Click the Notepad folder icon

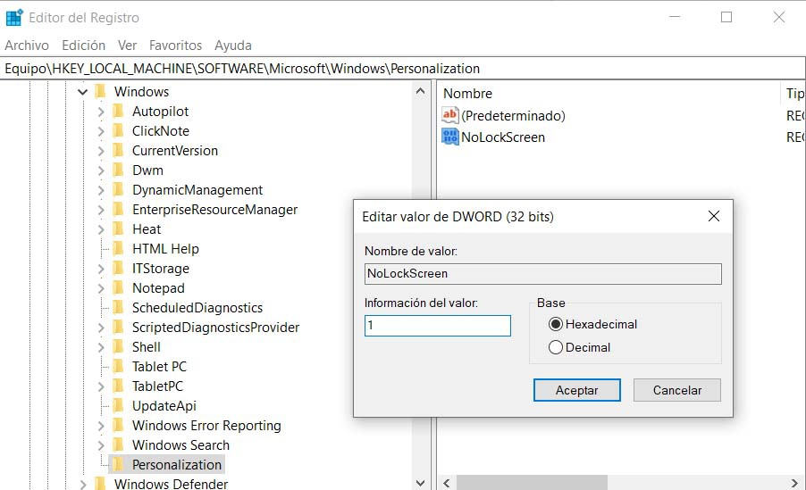(x=118, y=287)
